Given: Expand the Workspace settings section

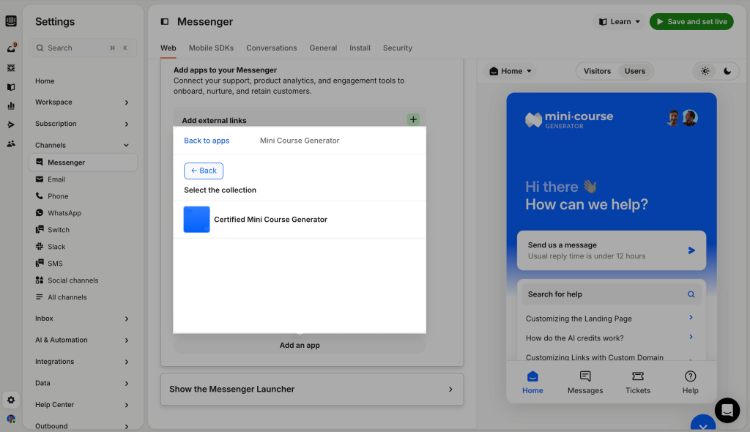Looking at the screenshot, I should click(82, 103).
